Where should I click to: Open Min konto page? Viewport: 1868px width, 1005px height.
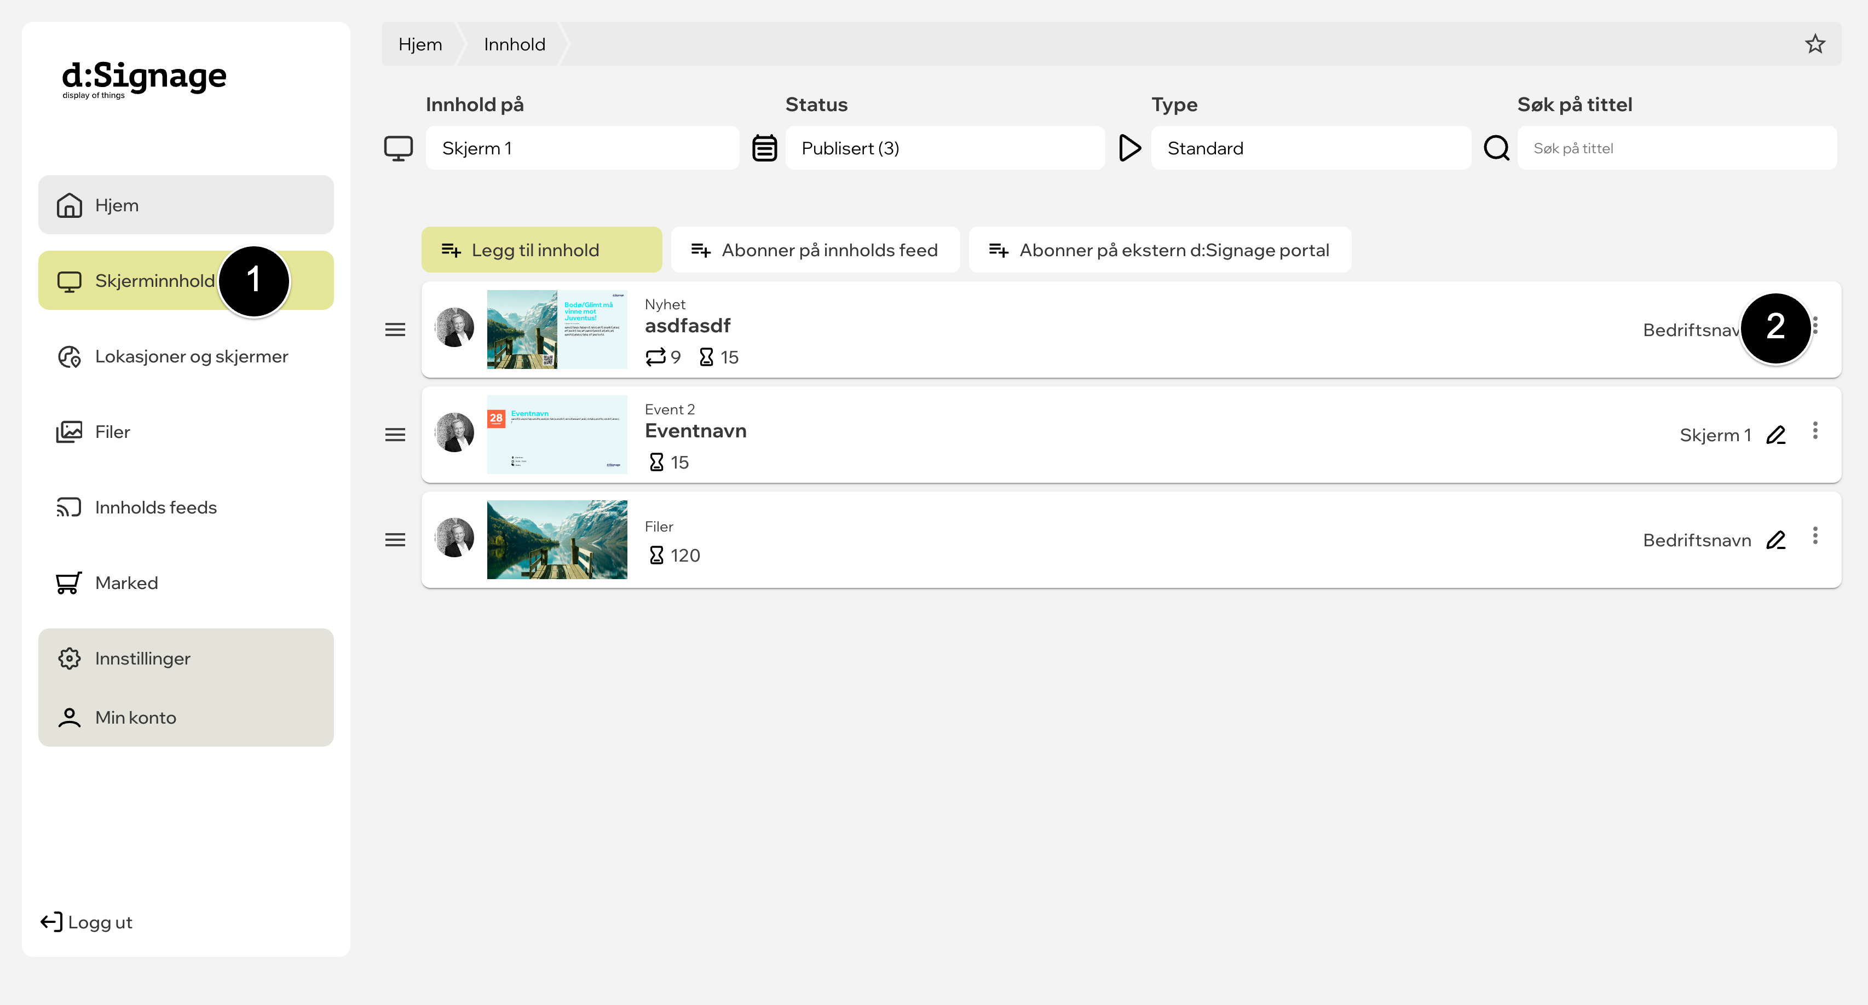186,717
